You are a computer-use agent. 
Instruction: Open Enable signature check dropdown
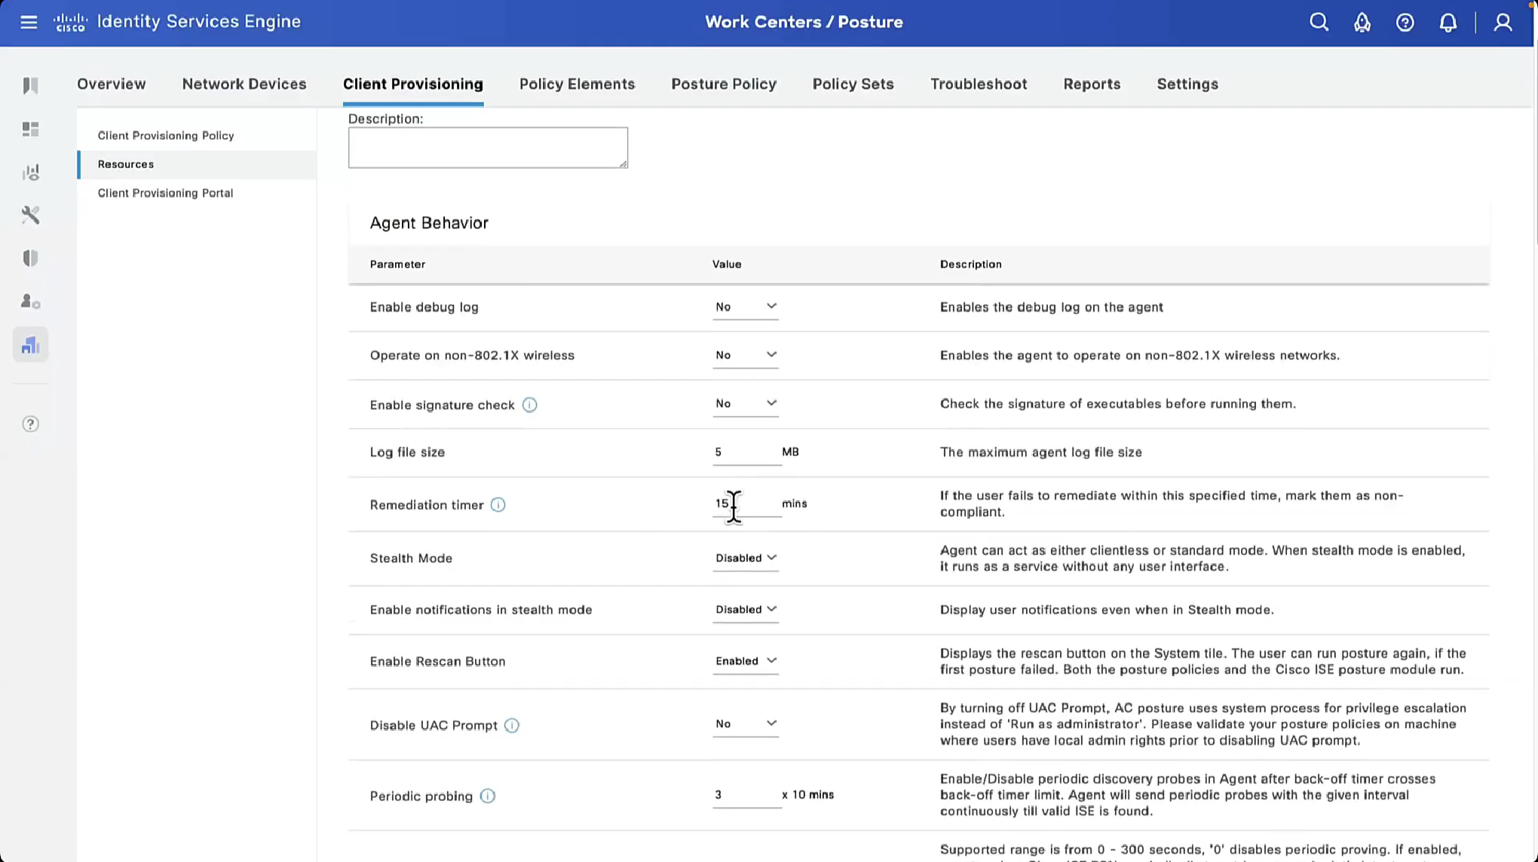tap(745, 404)
